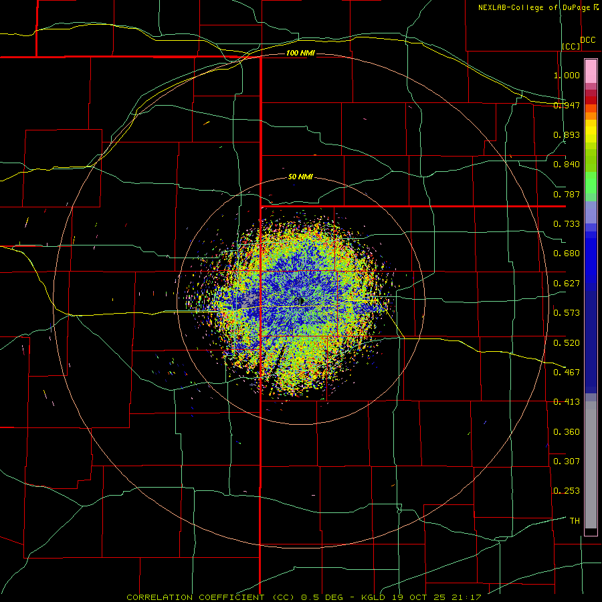
Task: Click the 0.253 legend value
Action: [567, 491]
